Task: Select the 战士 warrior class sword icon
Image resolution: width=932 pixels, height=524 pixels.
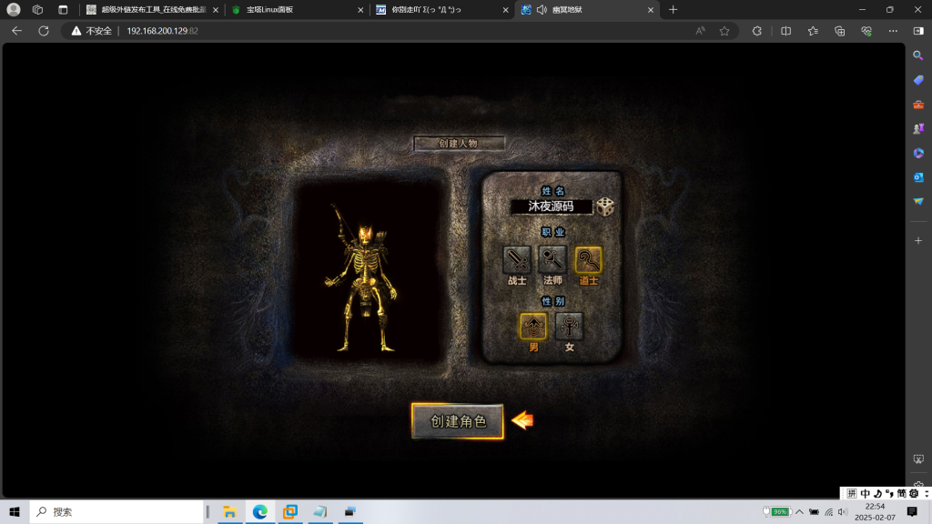Action: pos(517,260)
